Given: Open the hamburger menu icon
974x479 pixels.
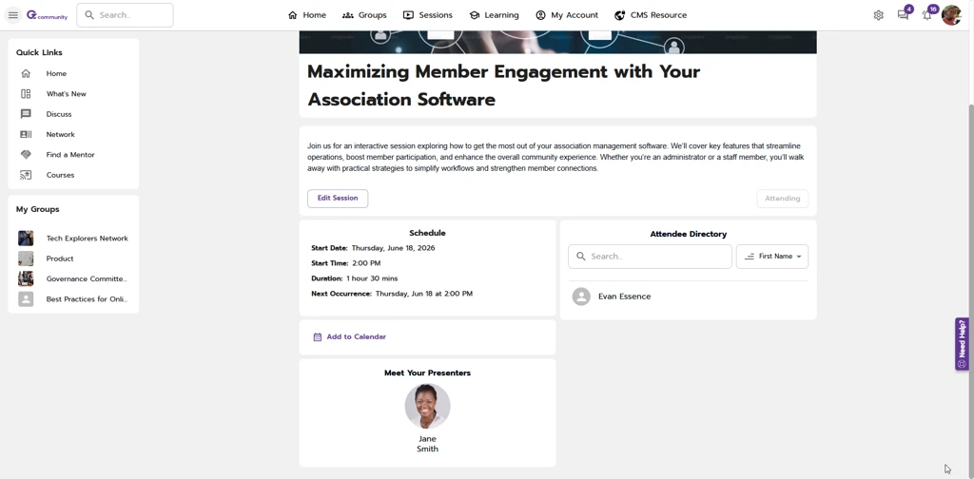Looking at the screenshot, I should [x=13, y=15].
